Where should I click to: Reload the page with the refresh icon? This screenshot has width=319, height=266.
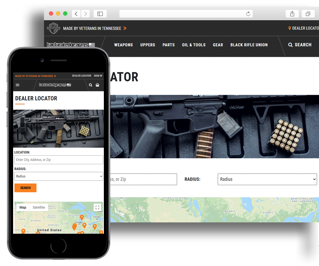(x=248, y=14)
